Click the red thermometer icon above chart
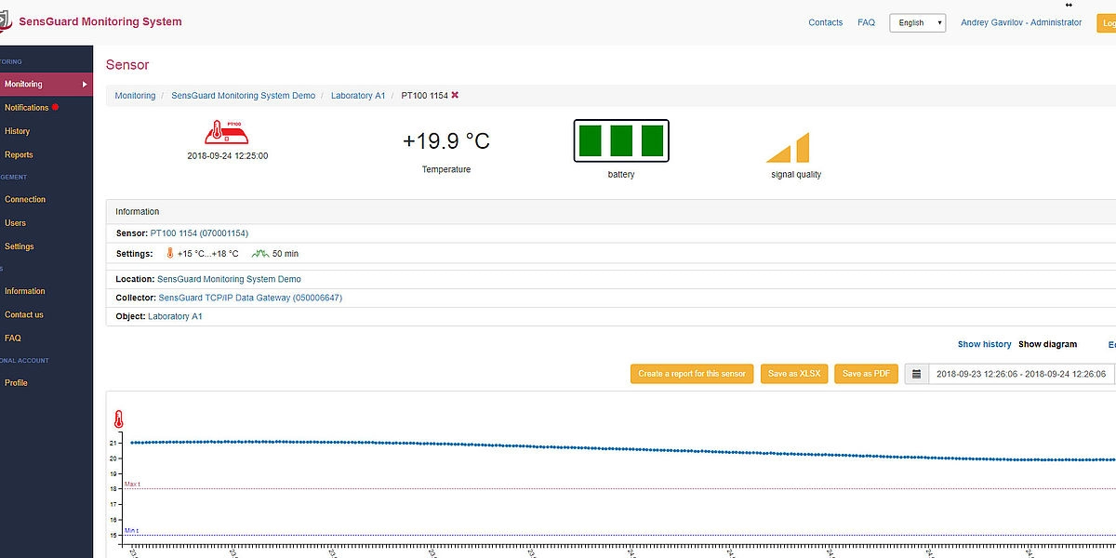Screen dimensions: 1116x558 [x=119, y=419]
